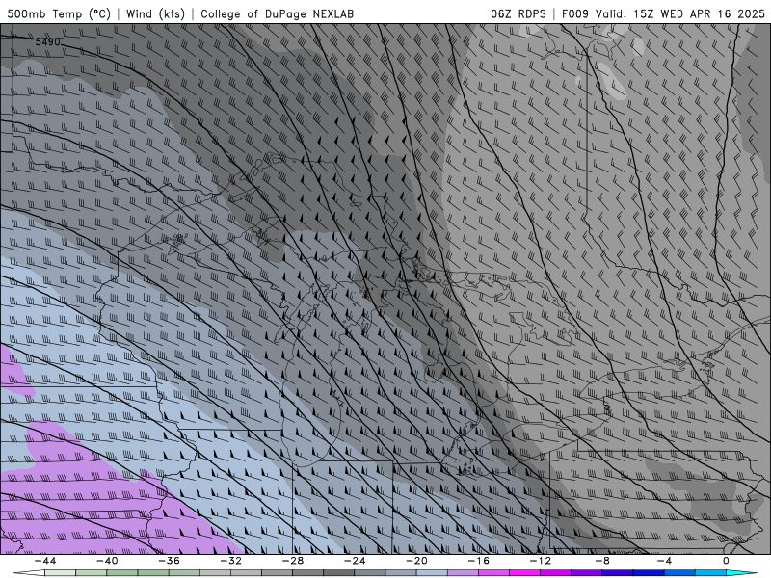Click the 5490 height contour label
This screenshot has width=771, height=578.
(x=47, y=42)
